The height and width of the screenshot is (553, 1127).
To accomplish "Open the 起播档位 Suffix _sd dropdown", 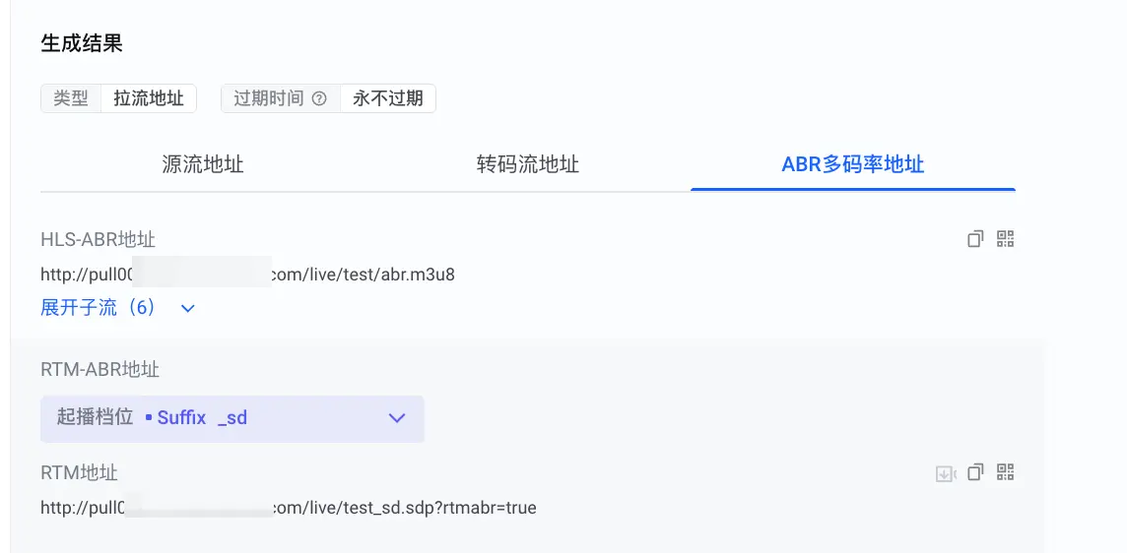I will coord(232,418).
